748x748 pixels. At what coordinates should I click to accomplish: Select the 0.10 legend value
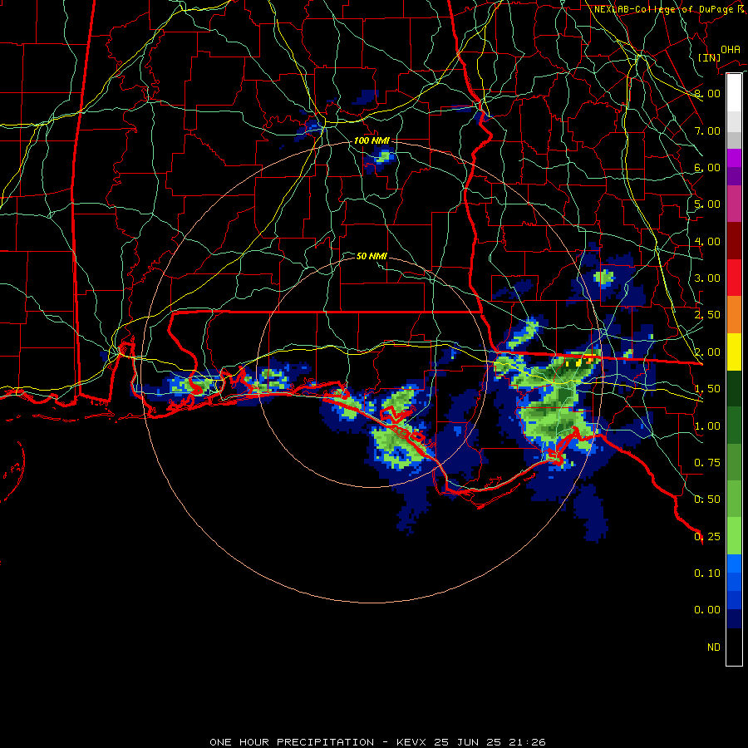(x=707, y=573)
